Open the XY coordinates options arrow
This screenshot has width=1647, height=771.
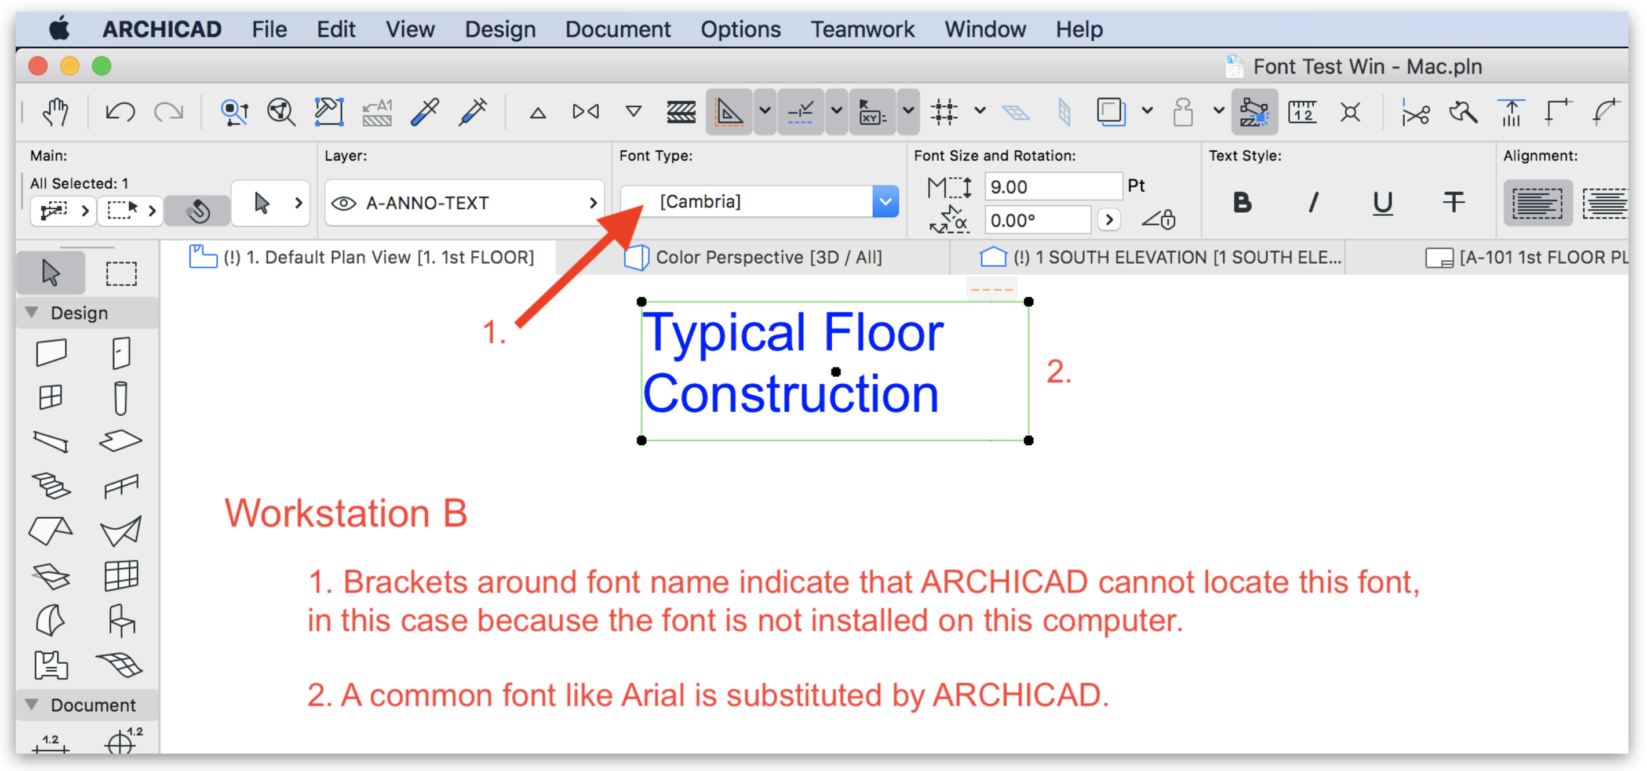pos(908,112)
